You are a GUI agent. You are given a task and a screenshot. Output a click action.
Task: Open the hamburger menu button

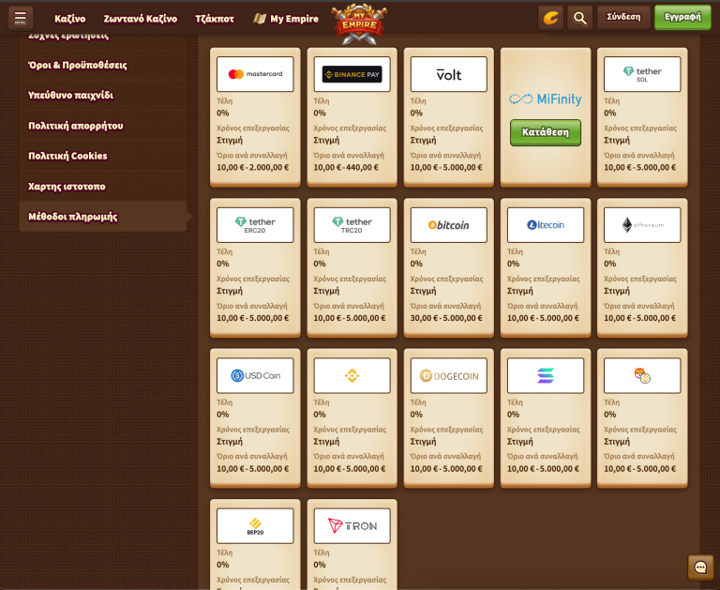(20, 18)
